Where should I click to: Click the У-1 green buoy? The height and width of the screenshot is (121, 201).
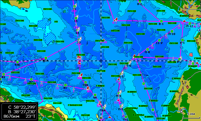pos(182,40)
